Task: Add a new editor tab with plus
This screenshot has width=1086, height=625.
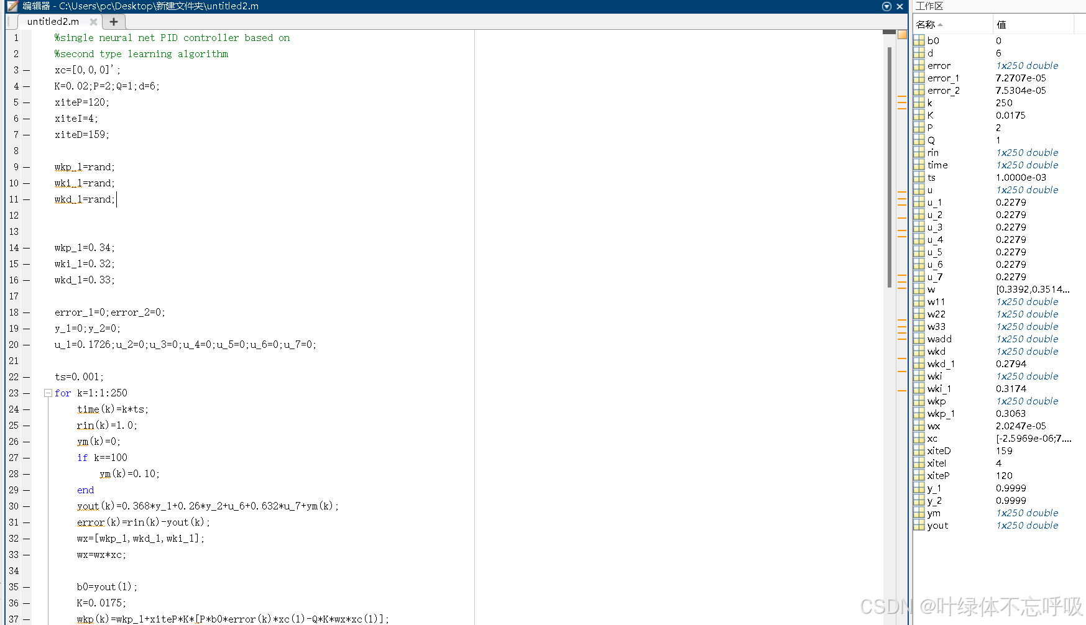Action: [114, 22]
